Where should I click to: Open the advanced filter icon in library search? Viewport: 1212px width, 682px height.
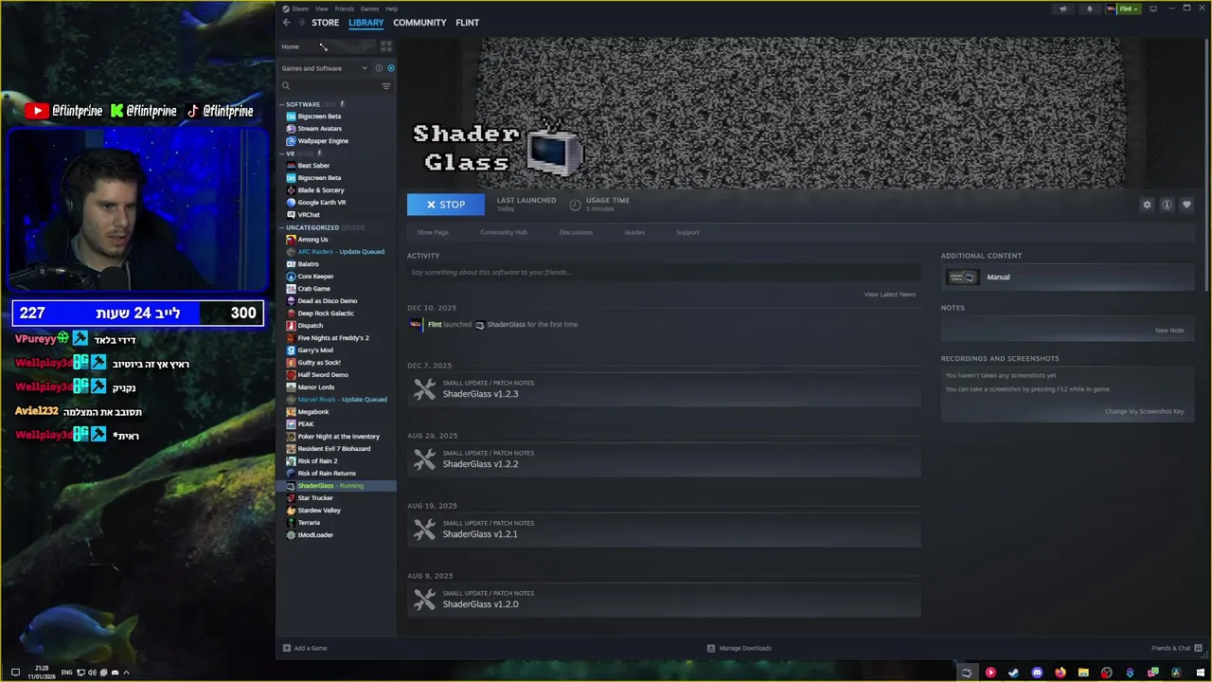point(385,86)
